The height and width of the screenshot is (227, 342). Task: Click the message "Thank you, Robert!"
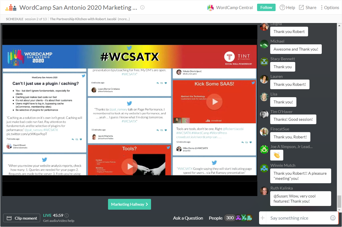pyautogui.click(x=290, y=137)
